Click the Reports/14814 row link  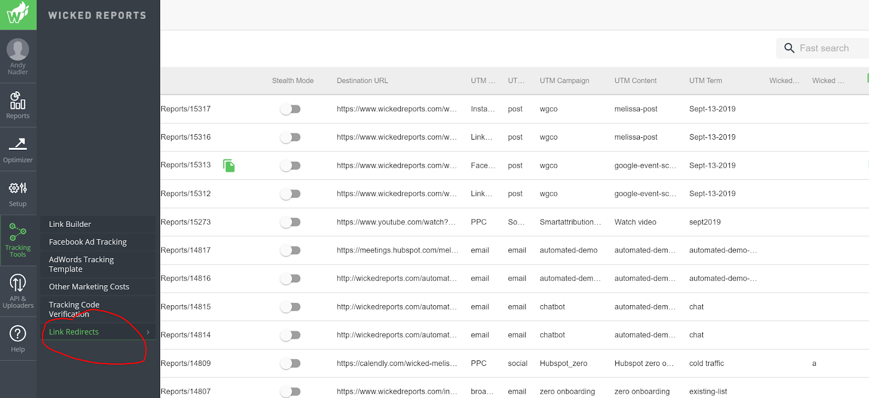point(186,335)
